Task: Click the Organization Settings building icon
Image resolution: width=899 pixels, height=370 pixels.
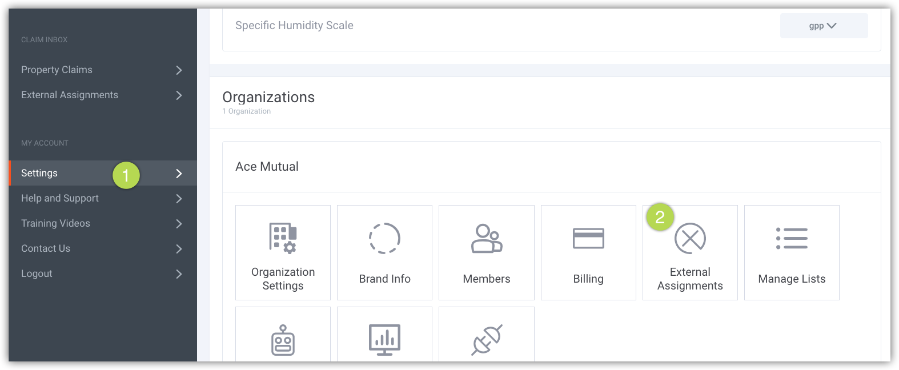Action: [283, 238]
